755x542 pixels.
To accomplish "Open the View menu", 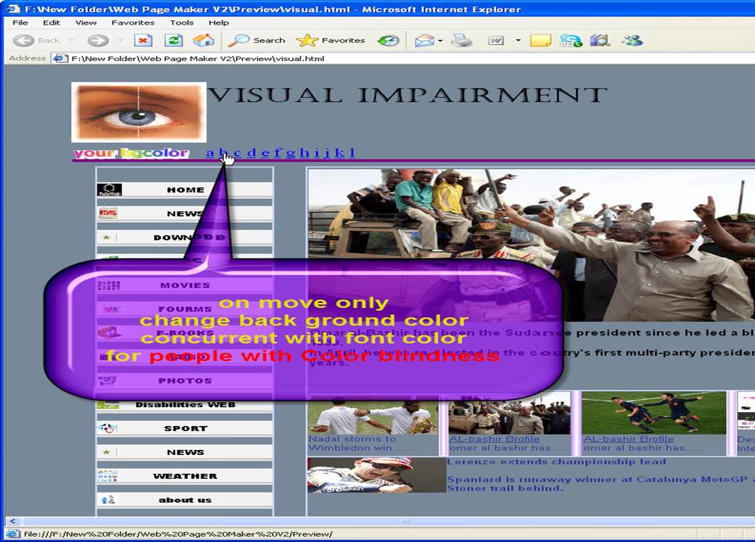I will pyautogui.click(x=86, y=22).
